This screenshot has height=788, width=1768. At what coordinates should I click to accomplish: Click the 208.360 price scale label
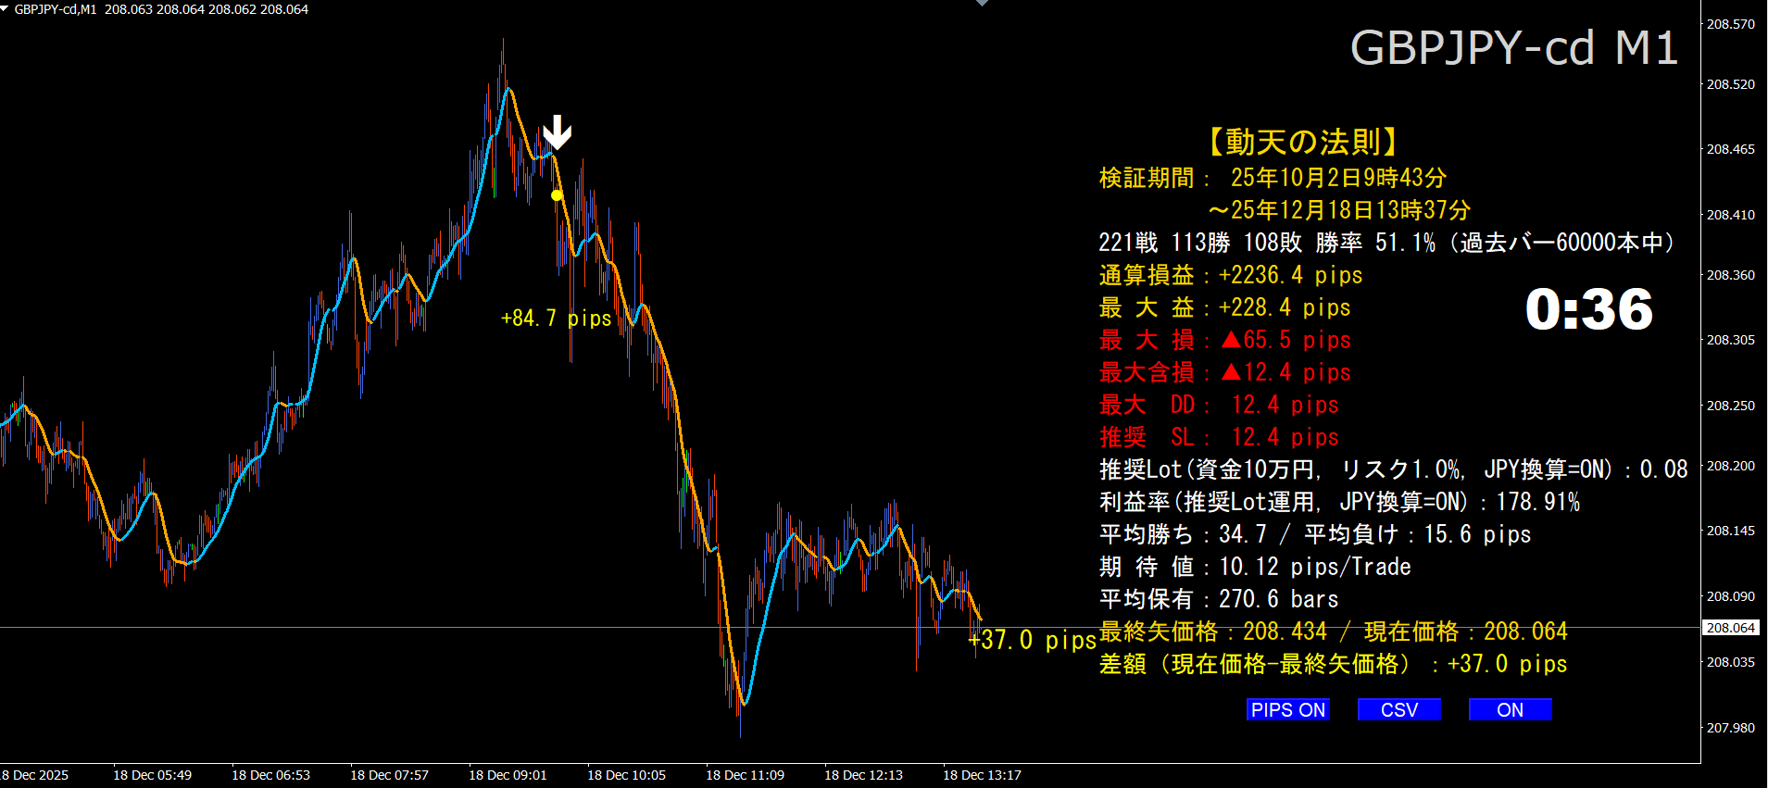[1731, 275]
